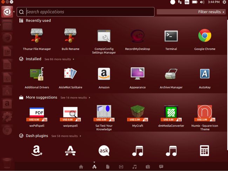Screen dimensions: 228x171
Task: Open the Ask dash plugin
Action: 104,151
